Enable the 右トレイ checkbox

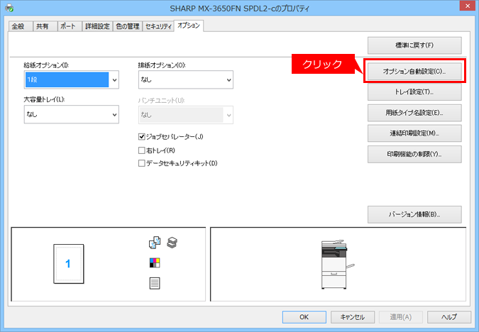tap(141, 150)
